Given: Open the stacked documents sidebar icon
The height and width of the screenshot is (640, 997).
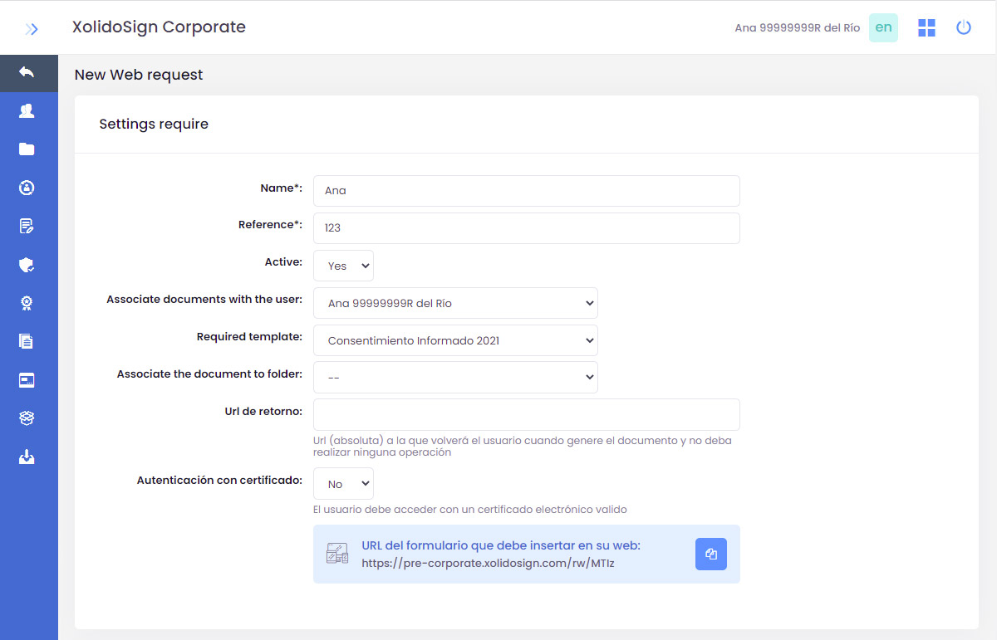Looking at the screenshot, I should (x=27, y=341).
